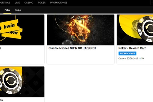Open PROMOCIONES in the top navigation
This screenshot has height=102, width=153.
pos(59,3)
